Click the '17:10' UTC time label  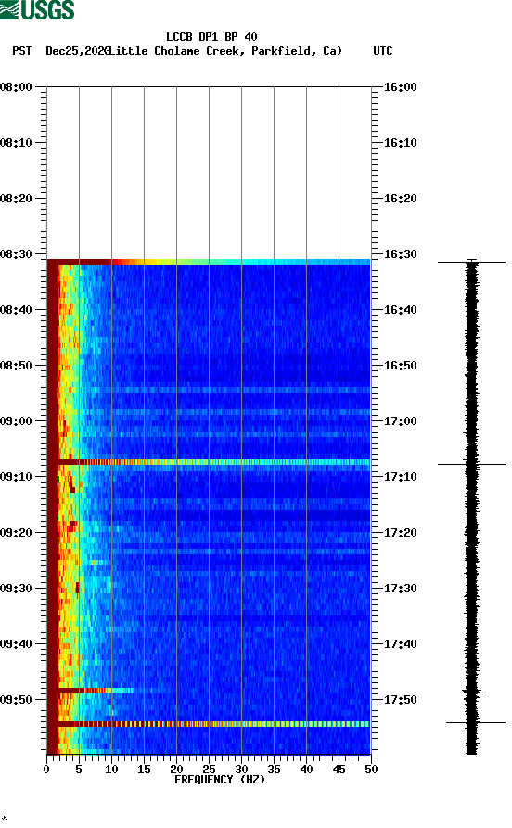[x=400, y=477]
